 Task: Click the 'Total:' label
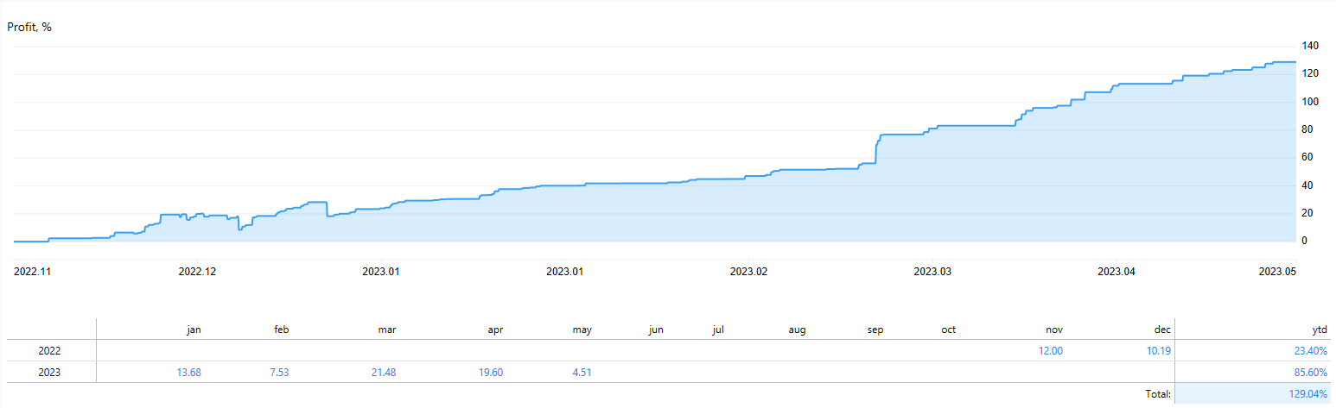click(x=1156, y=394)
